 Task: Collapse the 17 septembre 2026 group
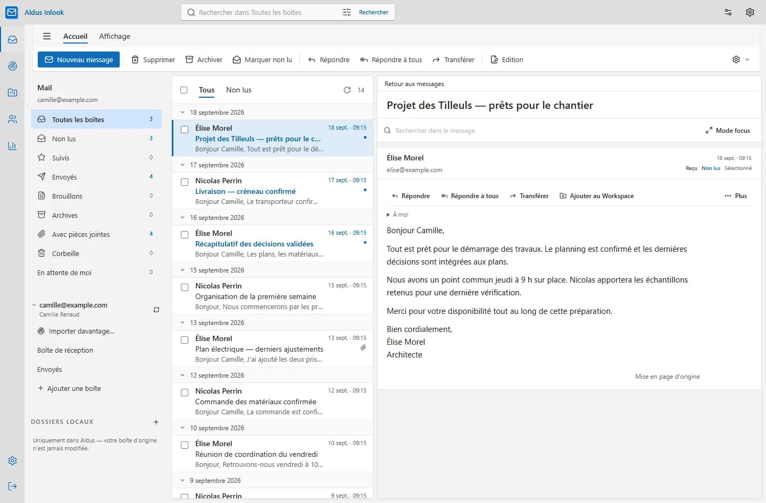[x=182, y=165]
